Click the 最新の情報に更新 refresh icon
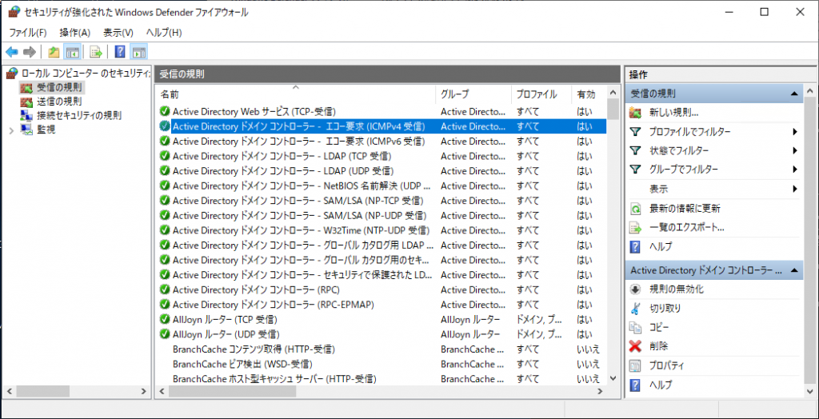 [x=635, y=209]
